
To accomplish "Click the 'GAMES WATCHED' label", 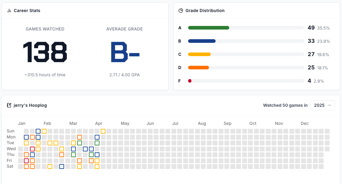I will pyautogui.click(x=45, y=29).
